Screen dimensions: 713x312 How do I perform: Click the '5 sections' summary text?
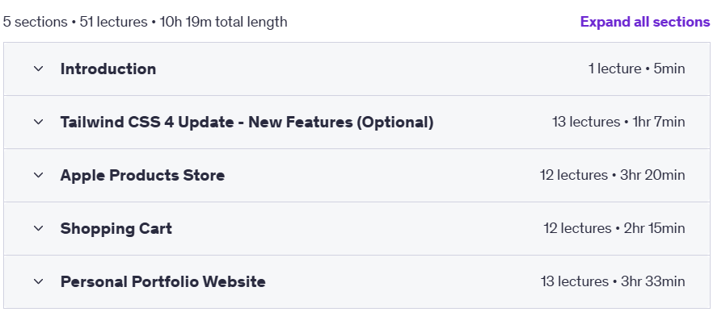pos(35,22)
